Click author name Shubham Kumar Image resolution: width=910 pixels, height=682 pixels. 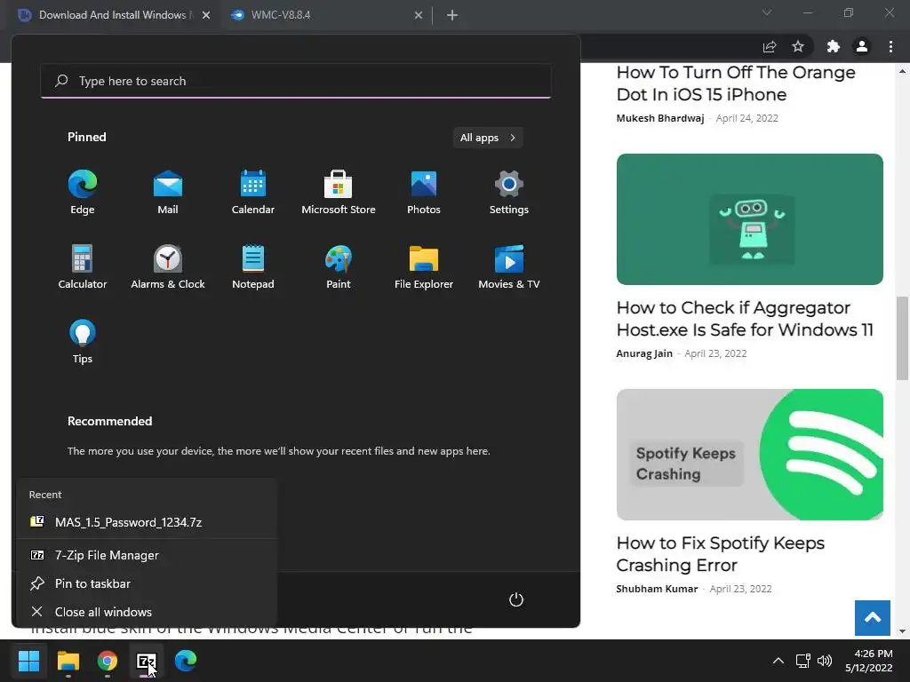click(x=657, y=589)
